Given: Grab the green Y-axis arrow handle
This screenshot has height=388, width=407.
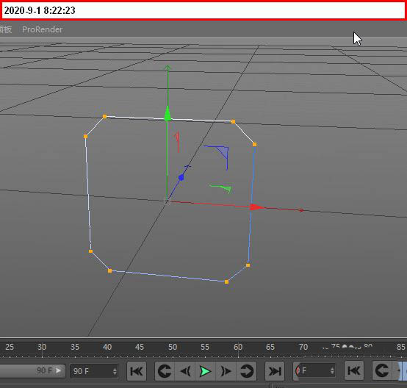Looking at the screenshot, I should click(x=168, y=114).
